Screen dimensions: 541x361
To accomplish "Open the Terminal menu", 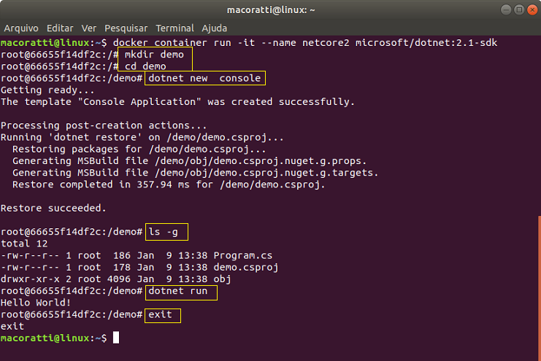I will pyautogui.click(x=174, y=28).
